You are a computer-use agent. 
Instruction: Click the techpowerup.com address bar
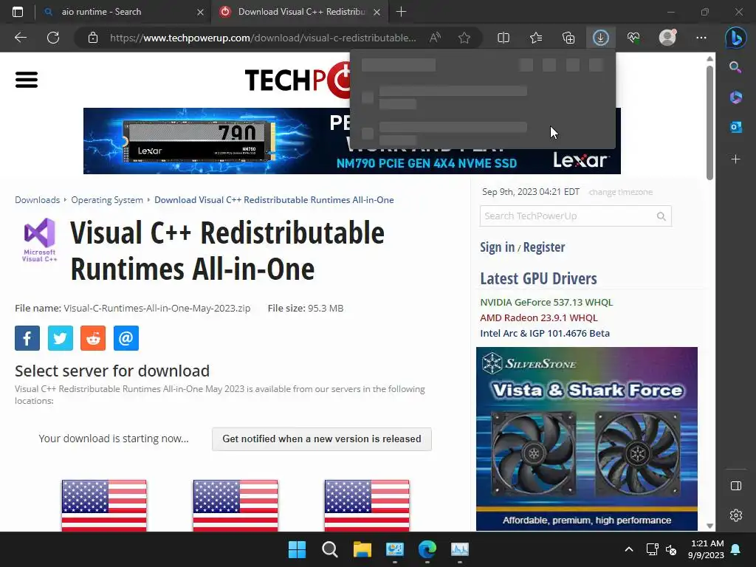pyautogui.click(x=263, y=38)
